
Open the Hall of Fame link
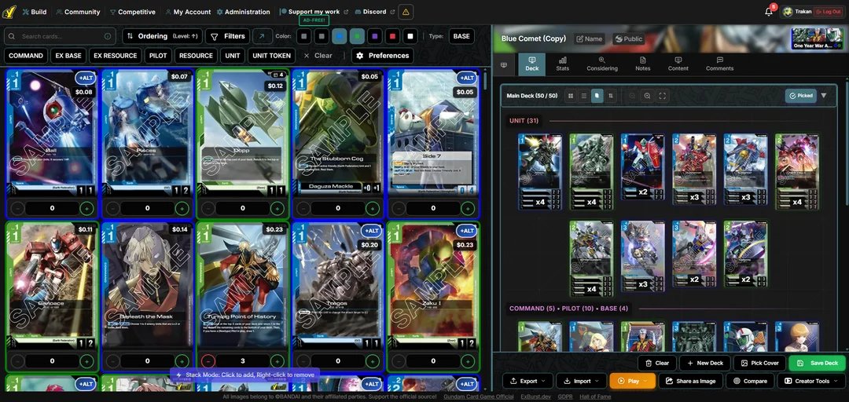[595, 397]
